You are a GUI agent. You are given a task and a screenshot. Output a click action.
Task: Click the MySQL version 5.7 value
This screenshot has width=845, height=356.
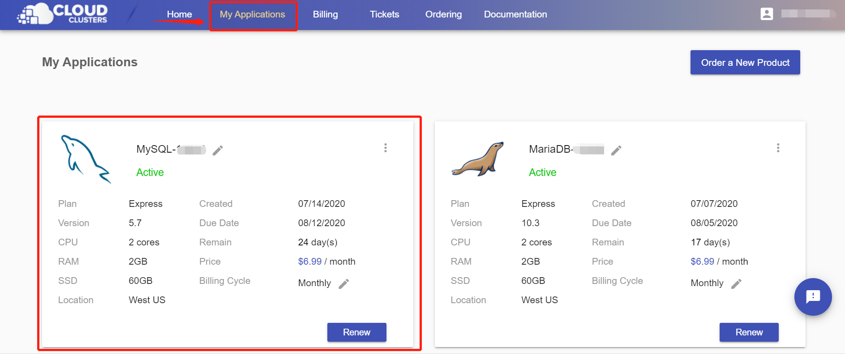135,223
